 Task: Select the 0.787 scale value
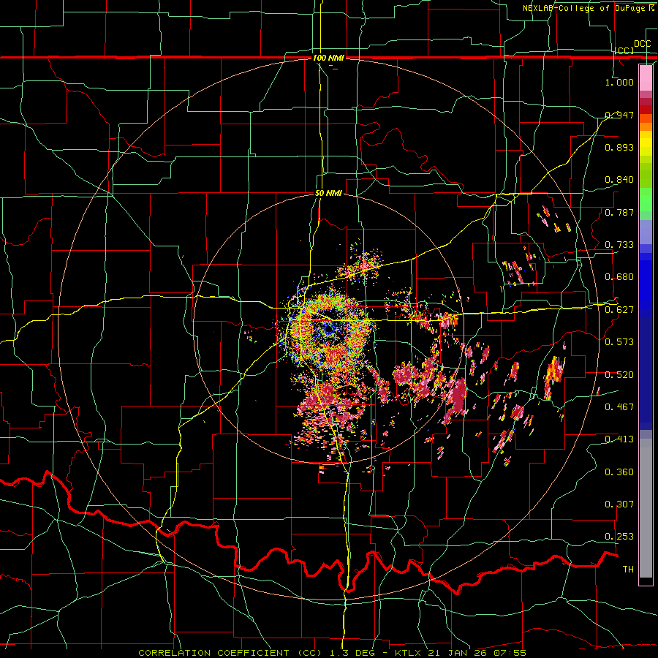click(x=619, y=212)
